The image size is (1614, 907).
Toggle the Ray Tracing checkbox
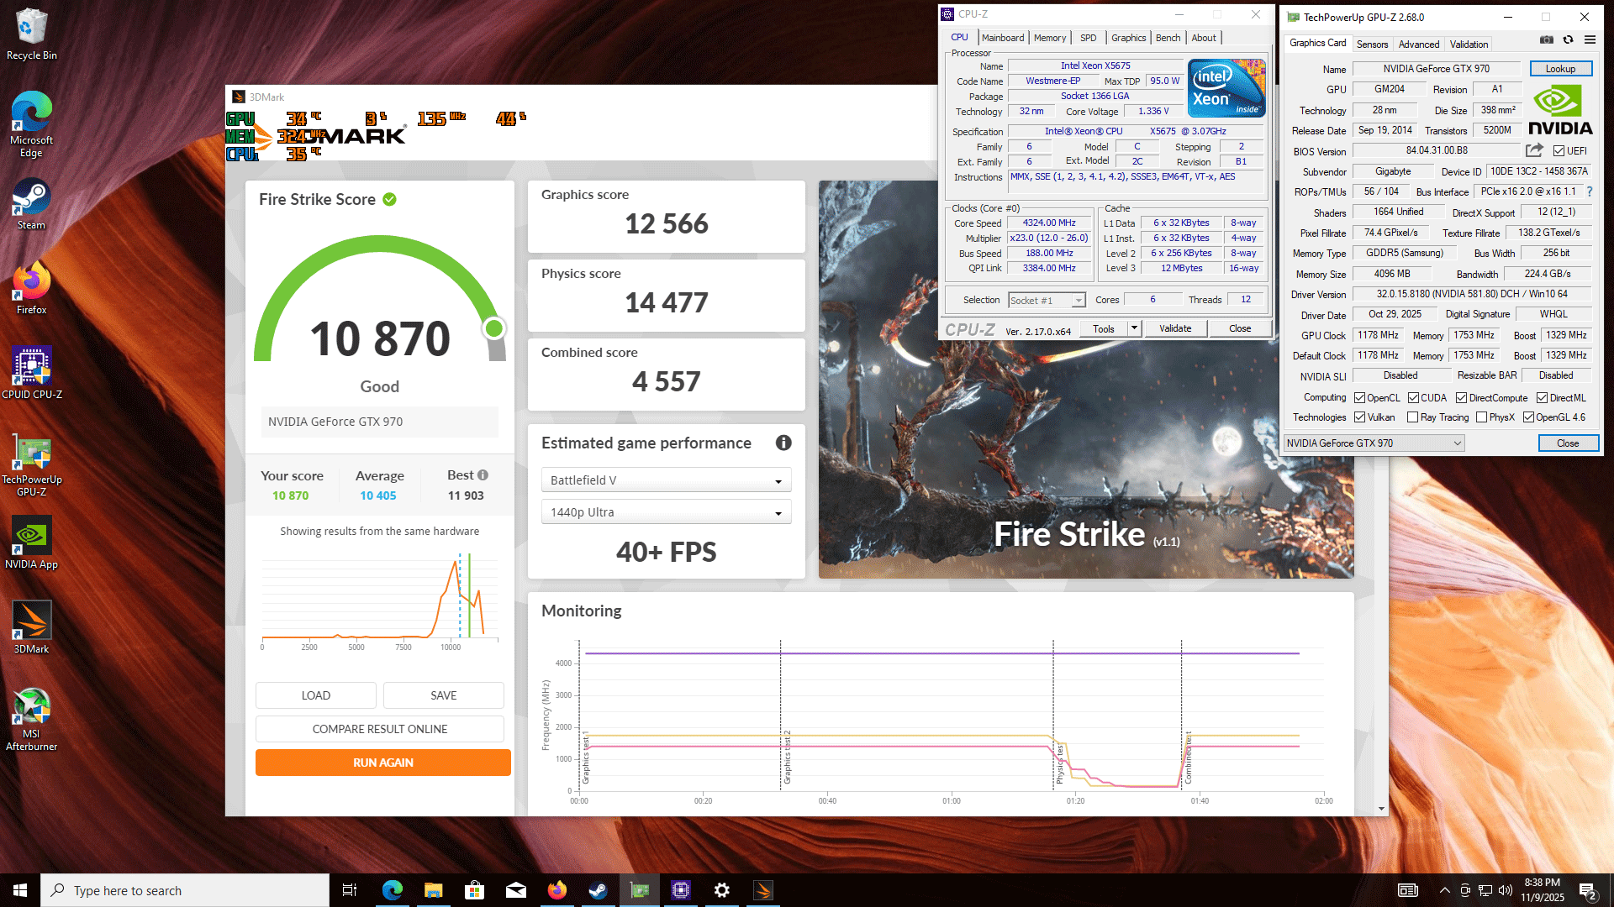tap(1413, 417)
